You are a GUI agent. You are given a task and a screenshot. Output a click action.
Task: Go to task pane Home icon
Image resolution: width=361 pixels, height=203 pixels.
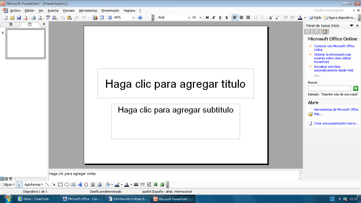[x=325, y=32]
